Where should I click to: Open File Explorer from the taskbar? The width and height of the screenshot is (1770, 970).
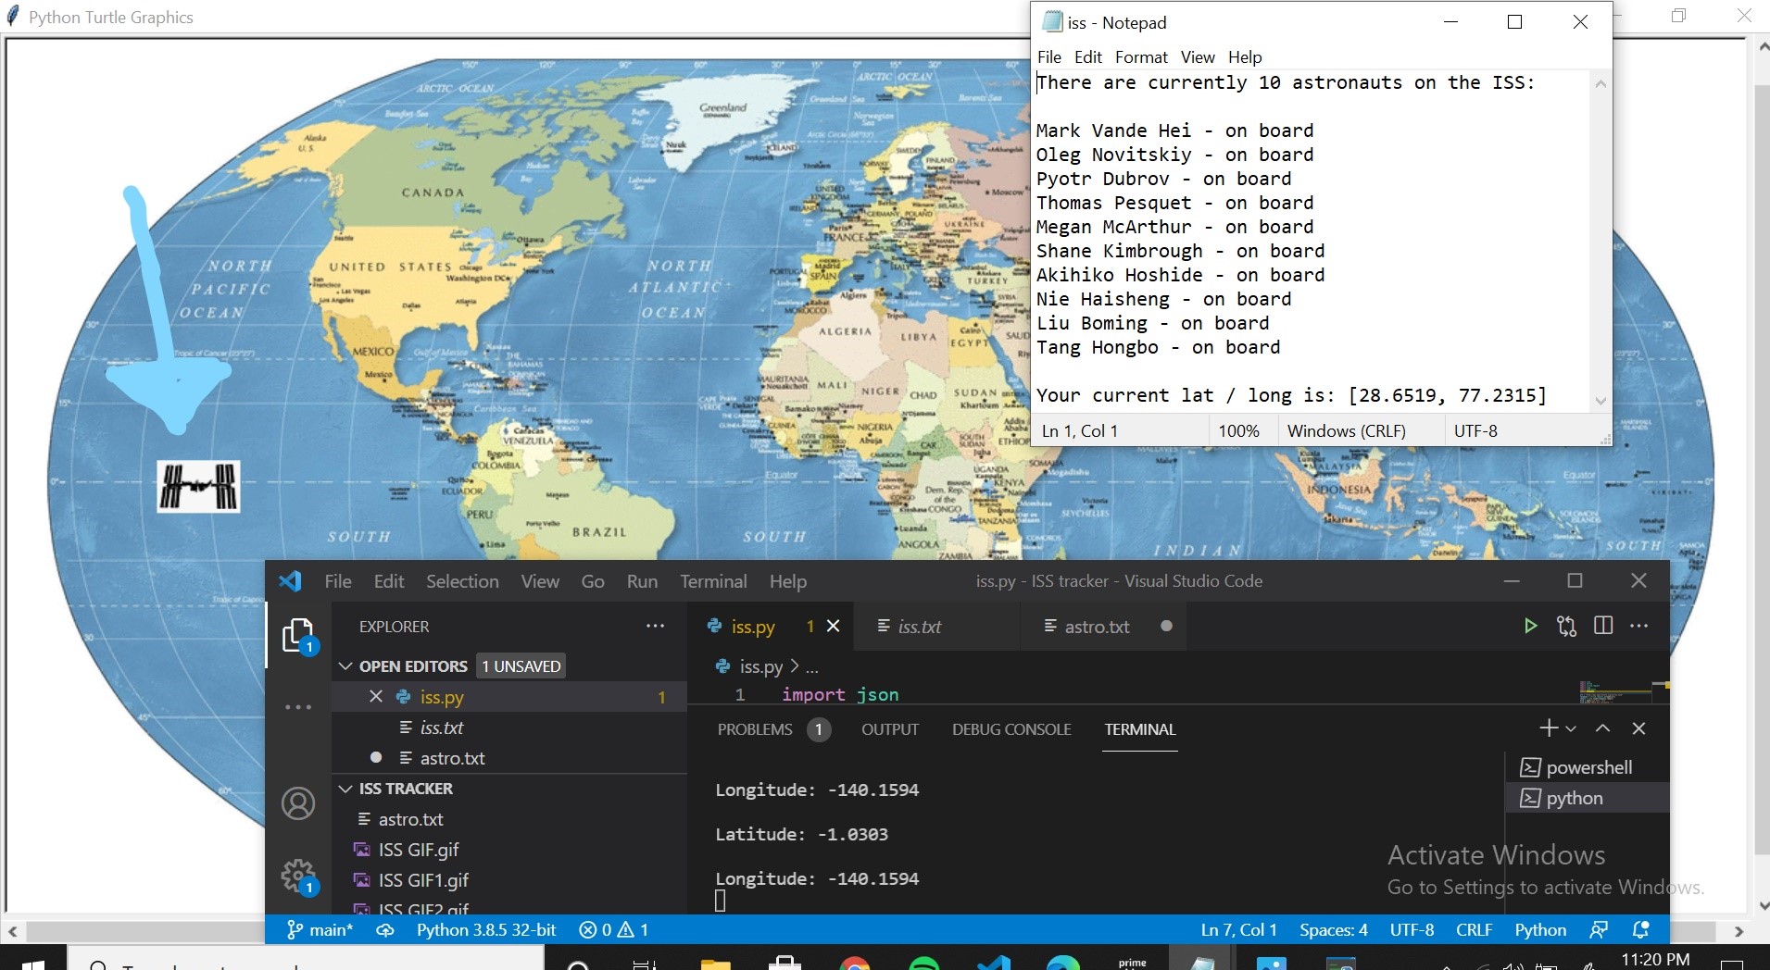[x=715, y=964]
